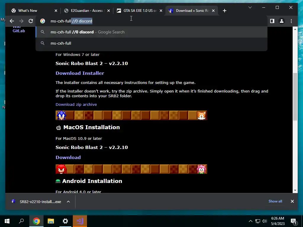Click the Amy sprite in the divider banner
The width and height of the screenshot is (303, 227).
coord(202,169)
